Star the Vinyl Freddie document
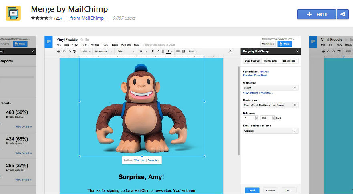Screen dimensions: 353x194 point(82,40)
